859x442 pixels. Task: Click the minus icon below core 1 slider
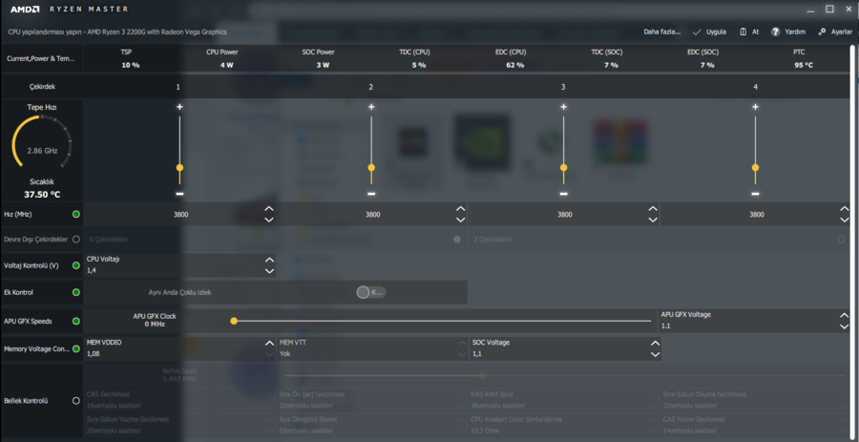point(179,194)
